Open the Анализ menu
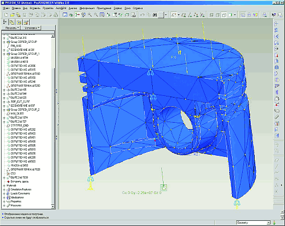 click(x=73, y=8)
